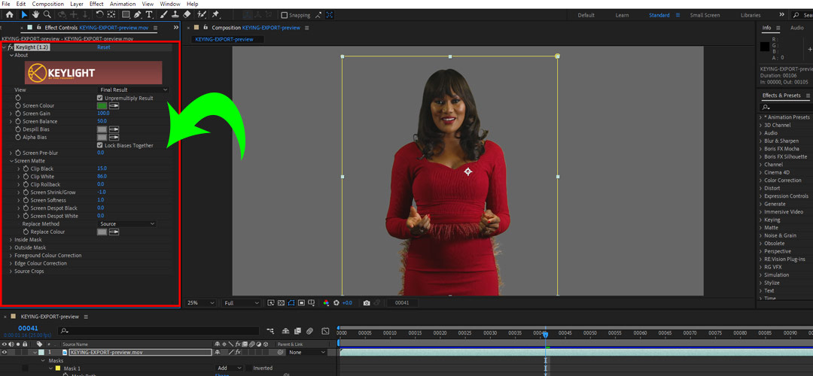Select the Clone Stamp tool
Viewport: 813px width, 376px height.
click(x=175, y=14)
